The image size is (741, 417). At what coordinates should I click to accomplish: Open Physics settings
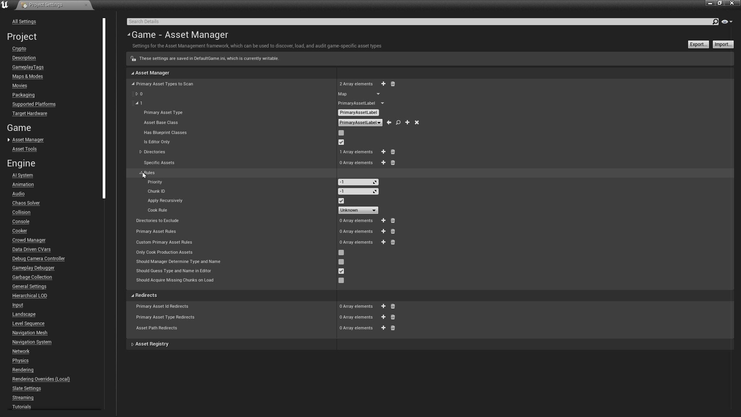point(20,361)
